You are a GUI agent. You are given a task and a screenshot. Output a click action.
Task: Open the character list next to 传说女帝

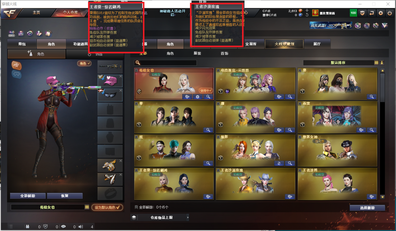[87, 207]
